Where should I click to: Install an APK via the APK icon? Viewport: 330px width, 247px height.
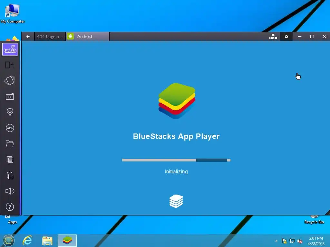click(x=10, y=128)
